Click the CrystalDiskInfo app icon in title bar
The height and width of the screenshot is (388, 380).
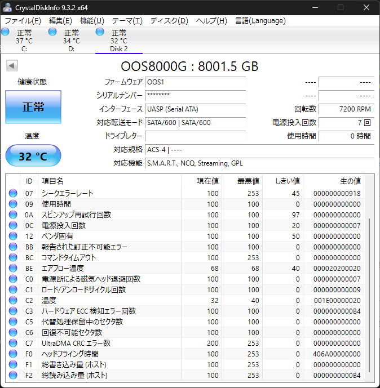[7, 7]
